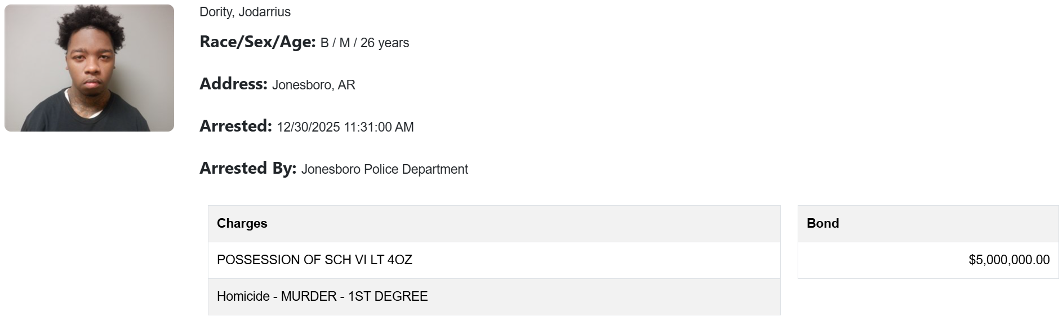Click the Bond table header
The width and height of the screenshot is (1063, 321).
823,224
